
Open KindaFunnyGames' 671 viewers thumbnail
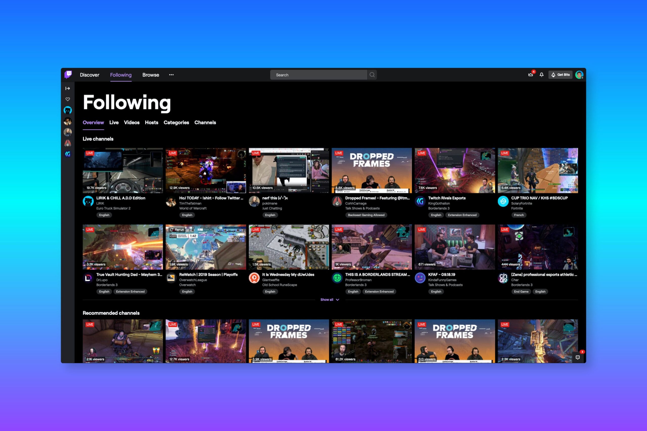[455, 247]
